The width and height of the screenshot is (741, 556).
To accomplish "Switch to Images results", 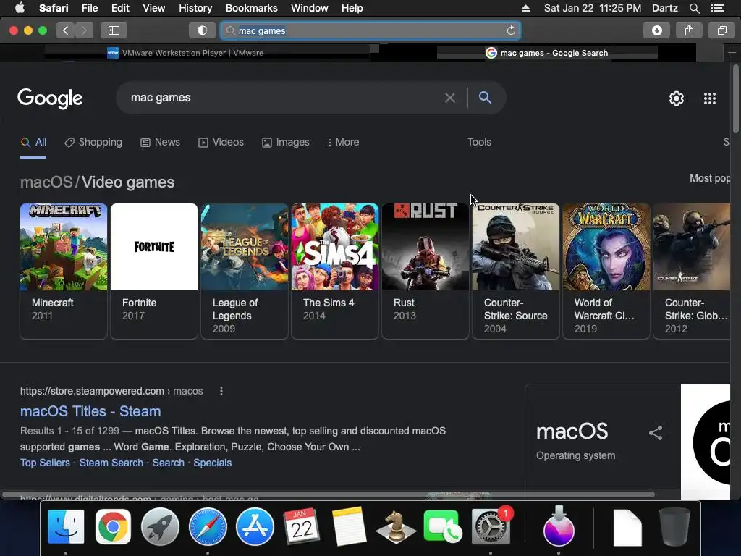I will [285, 142].
